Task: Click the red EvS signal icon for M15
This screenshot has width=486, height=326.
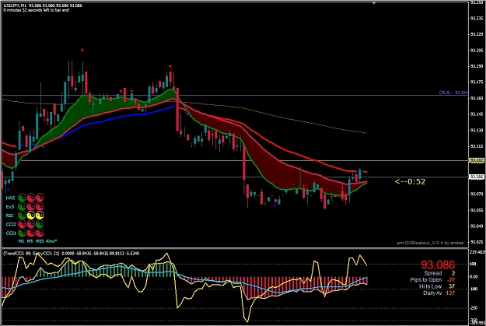Action: (40, 206)
